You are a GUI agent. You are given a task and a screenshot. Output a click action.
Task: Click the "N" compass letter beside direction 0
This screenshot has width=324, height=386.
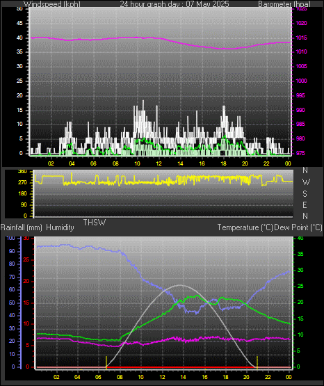coord(305,216)
